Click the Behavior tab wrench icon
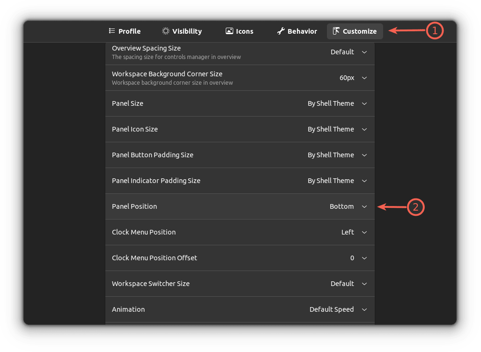This screenshot has height=352, width=481. coord(281,31)
